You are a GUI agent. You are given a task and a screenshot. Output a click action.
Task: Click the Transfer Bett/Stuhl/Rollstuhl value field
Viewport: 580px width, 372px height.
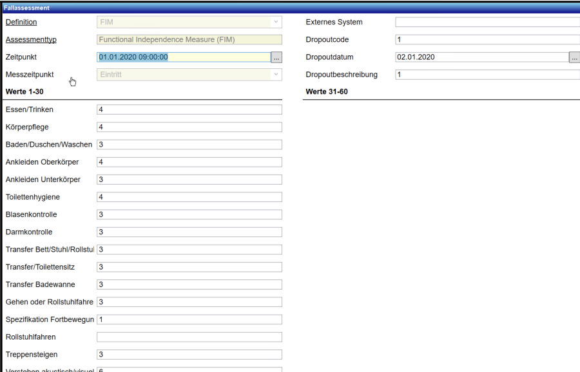(x=189, y=250)
